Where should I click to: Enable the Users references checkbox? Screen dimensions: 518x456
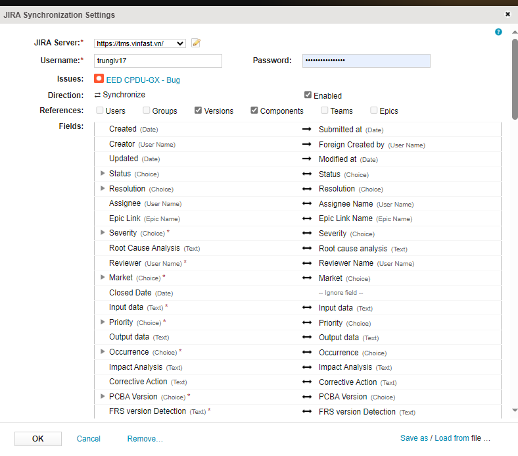pos(99,110)
